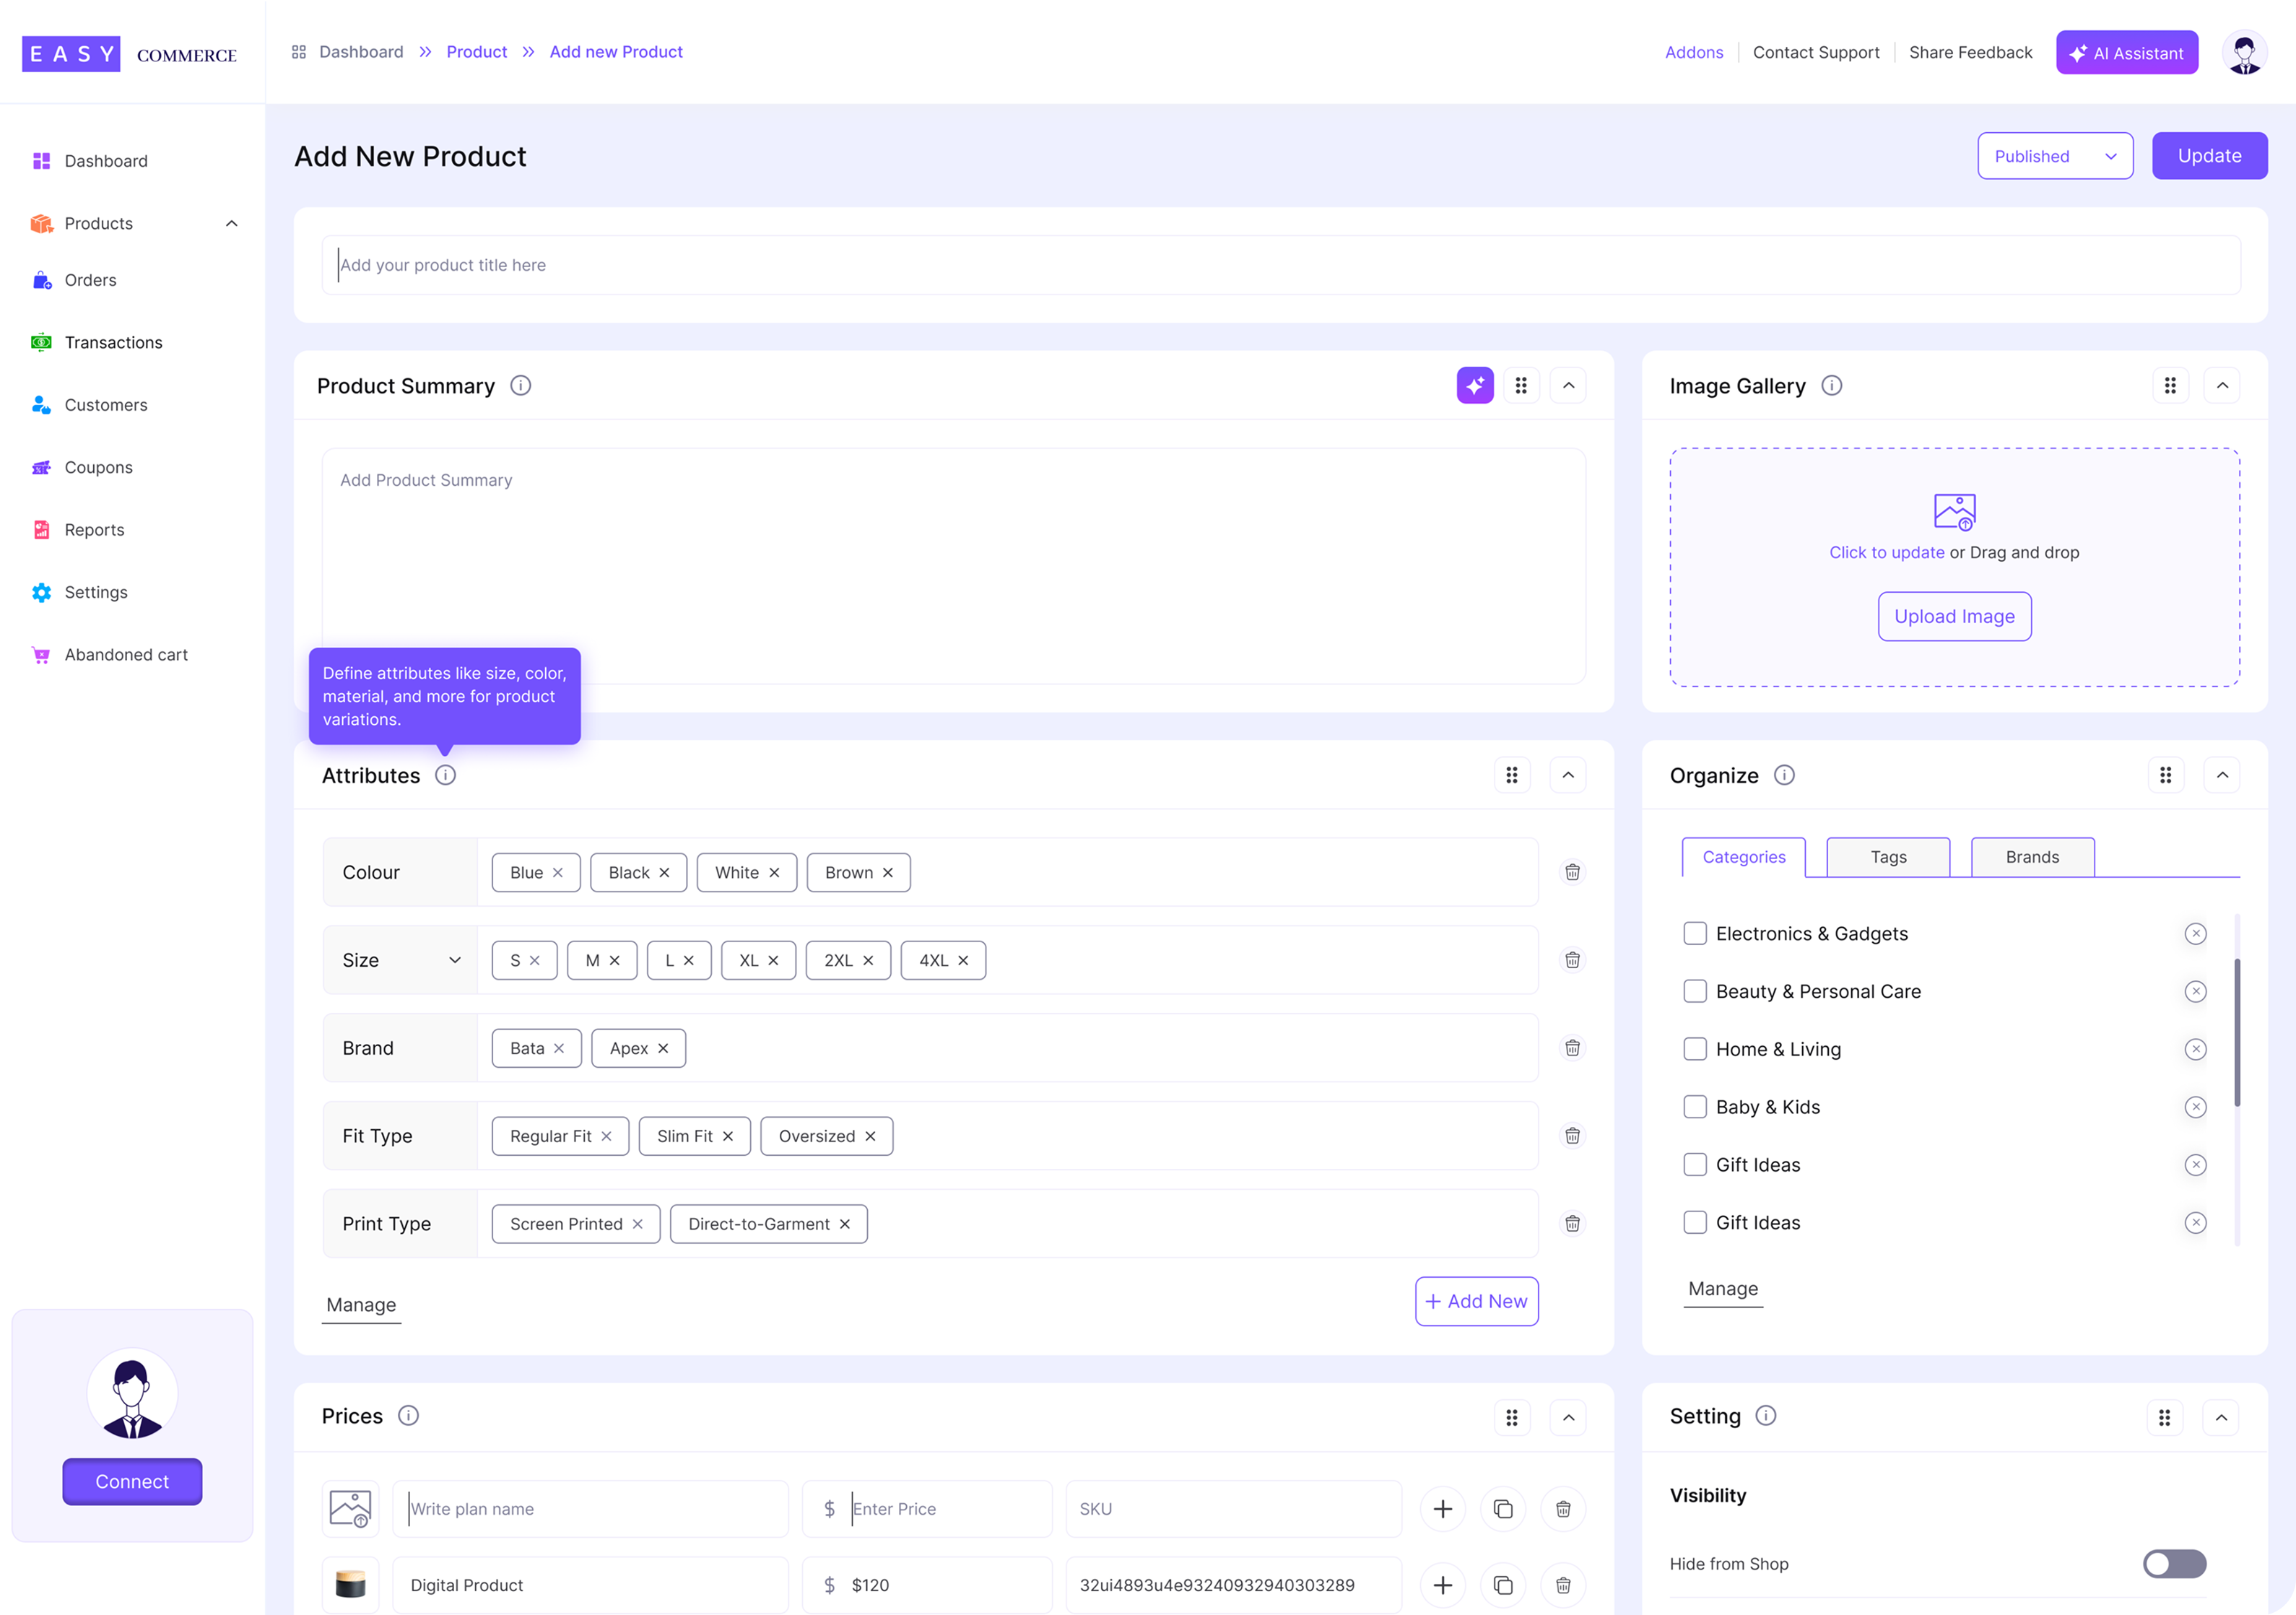Click the trash icon for Colour attribute
The image size is (2296, 1615).
[x=1572, y=872]
